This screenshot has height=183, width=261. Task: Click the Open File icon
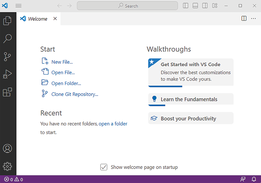click(x=45, y=71)
